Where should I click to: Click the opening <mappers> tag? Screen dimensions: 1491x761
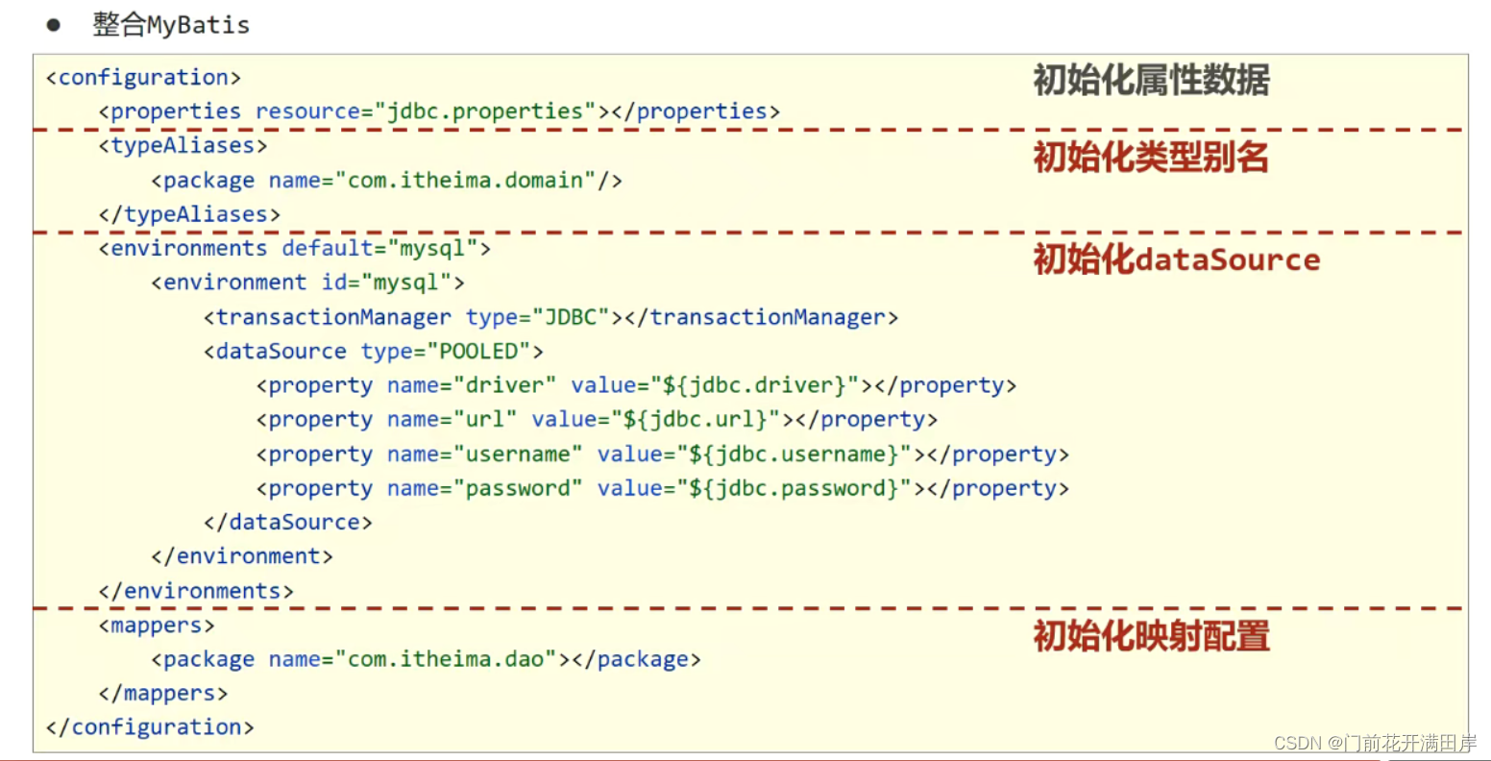[157, 626]
